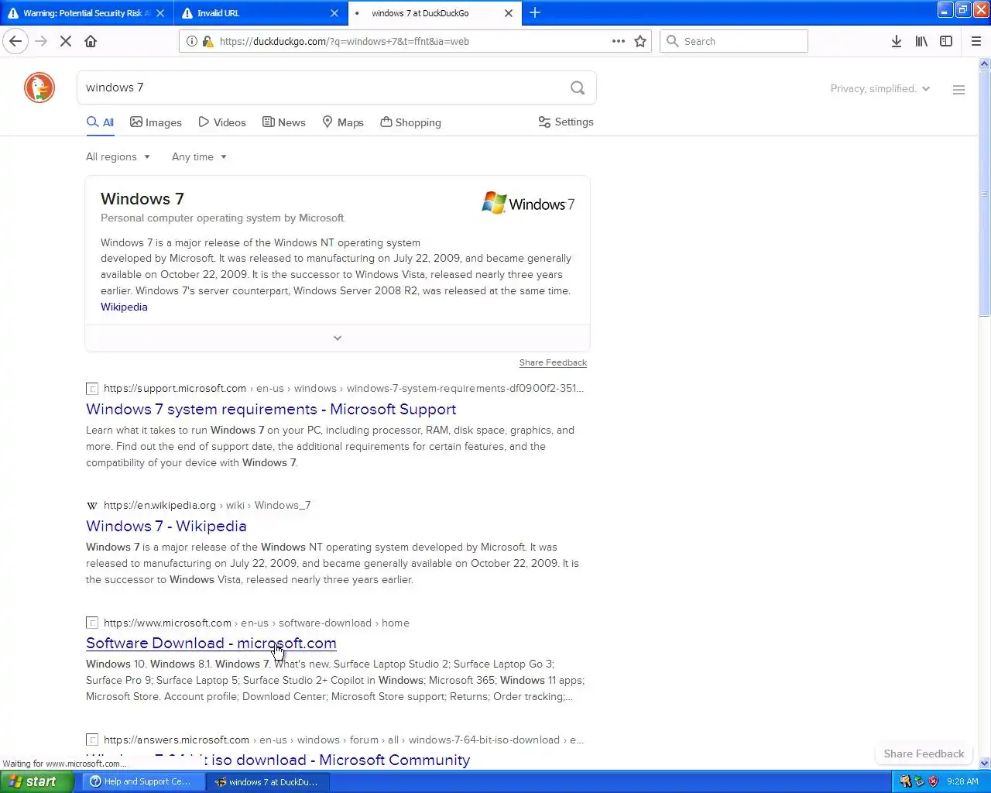The image size is (991, 793).
Task: Click https://www.microsoft.com result URL text
Action: click(167, 623)
